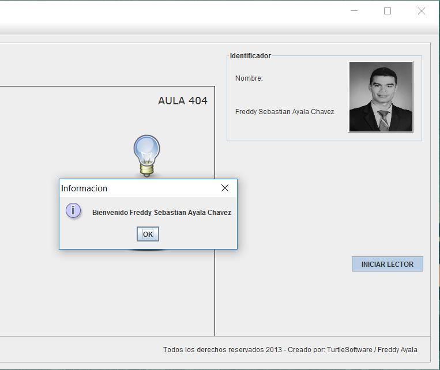Viewport: 440px width, 370px height.
Task: Confirm the welcome dialog with OK
Action: click(x=148, y=234)
